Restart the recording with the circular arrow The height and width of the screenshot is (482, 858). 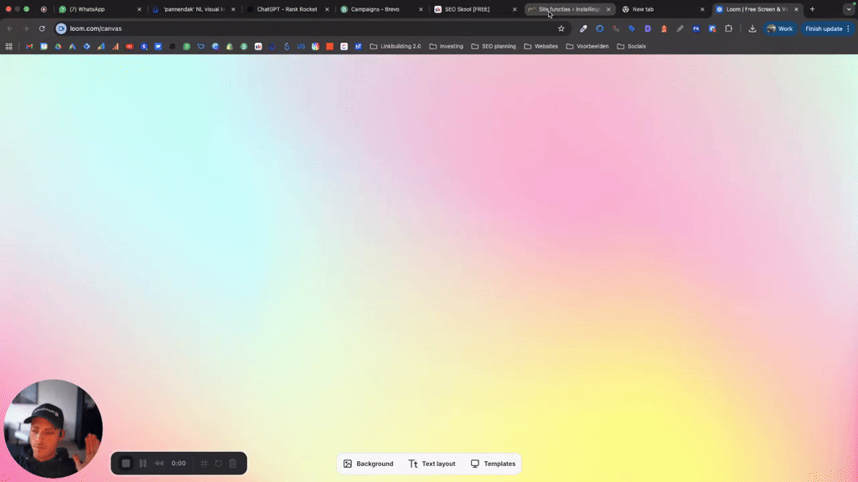click(219, 464)
